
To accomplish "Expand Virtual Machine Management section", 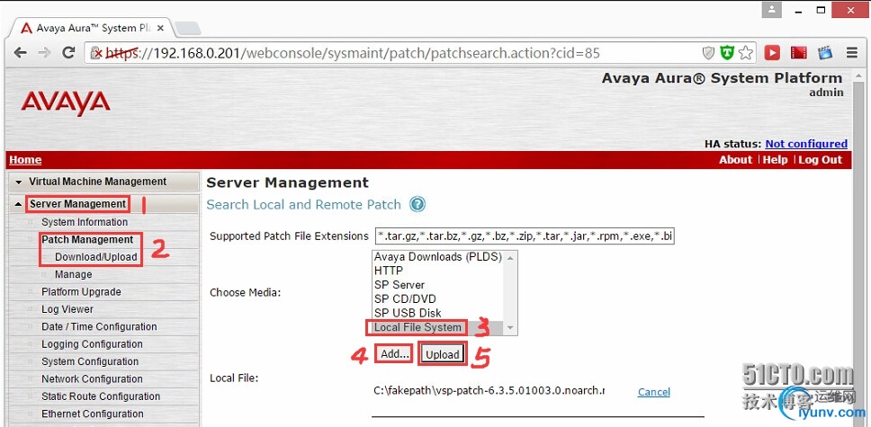I will tap(103, 182).
